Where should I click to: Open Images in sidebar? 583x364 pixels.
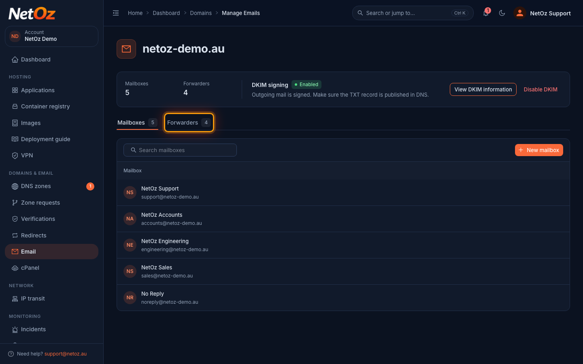tap(51, 123)
